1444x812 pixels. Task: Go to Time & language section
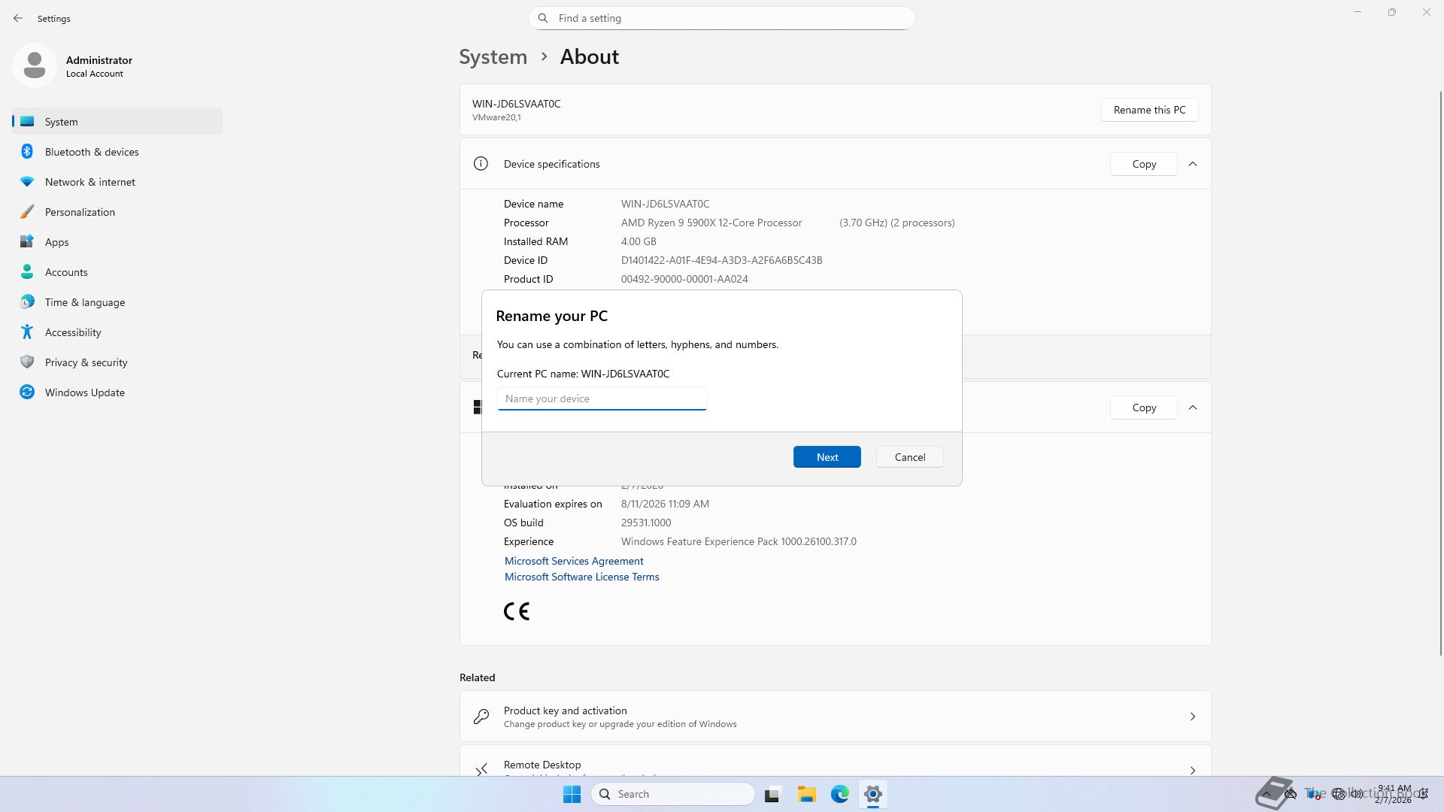pyautogui.click(x=84, y=302)
